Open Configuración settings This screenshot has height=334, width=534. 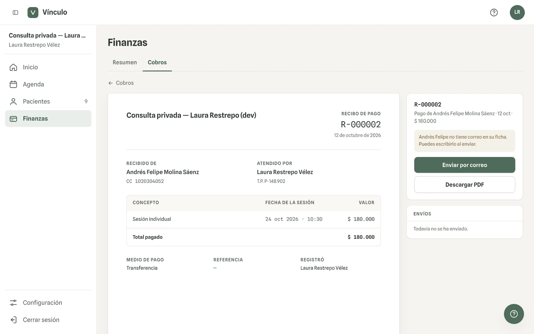(x=48, y=303)
